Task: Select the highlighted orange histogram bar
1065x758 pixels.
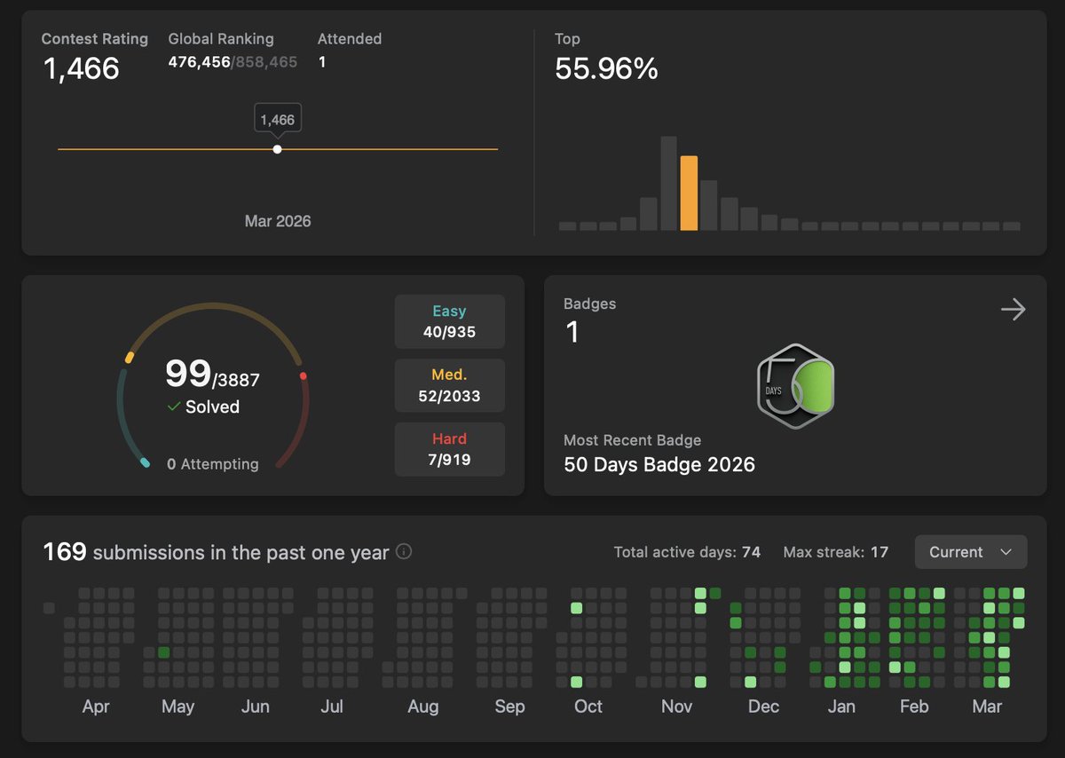Action: point(689,193)
